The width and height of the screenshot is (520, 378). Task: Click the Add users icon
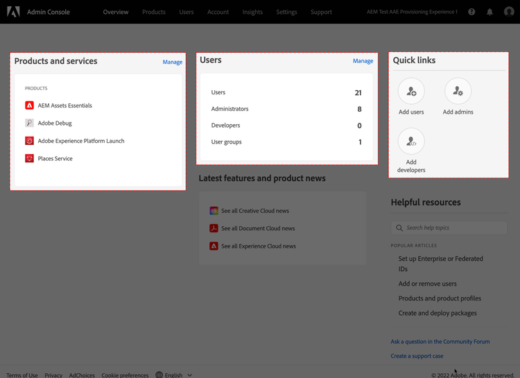(411, 91)
